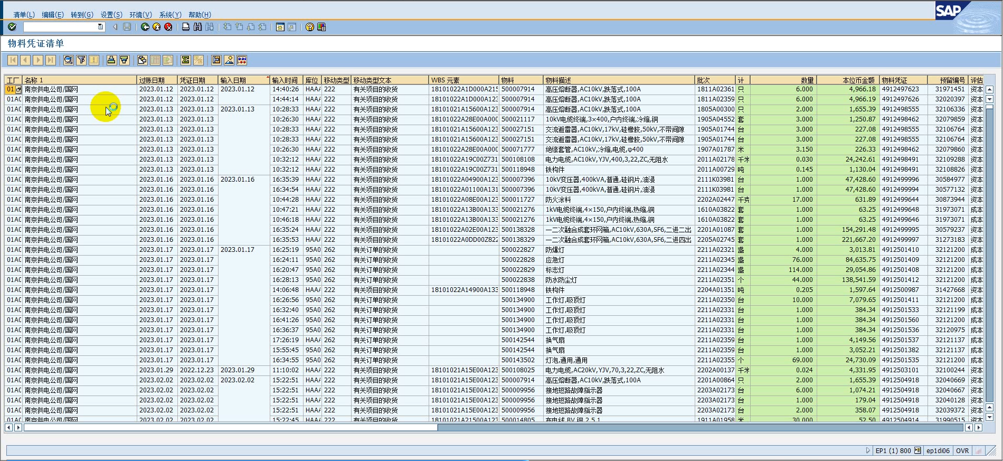1003x461 pixels.
Task: Click the green Back arrow icon
Action: 145,27
